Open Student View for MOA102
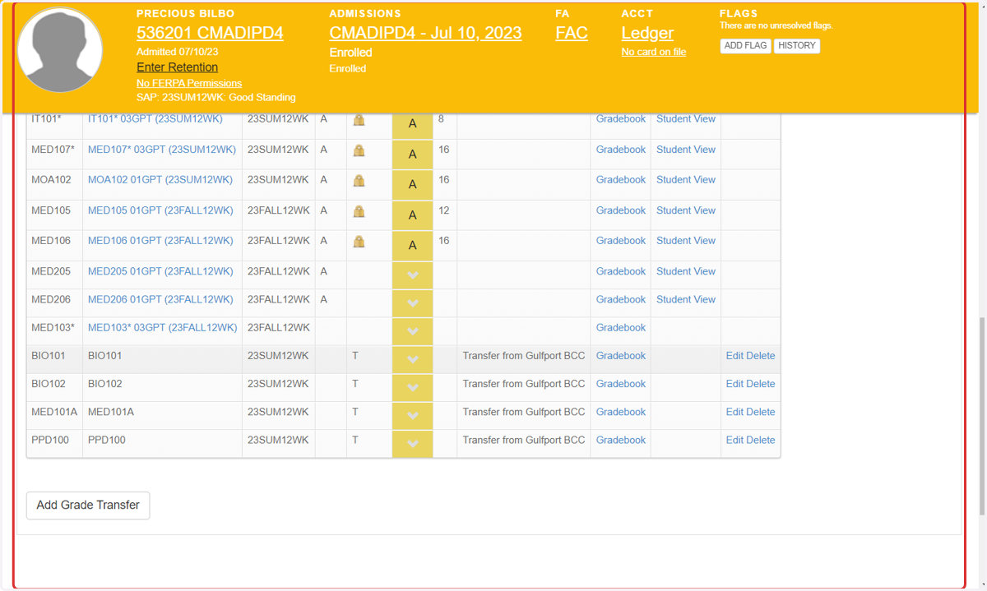987x591 pixels. pyautogui.click(x=686, y=180)
